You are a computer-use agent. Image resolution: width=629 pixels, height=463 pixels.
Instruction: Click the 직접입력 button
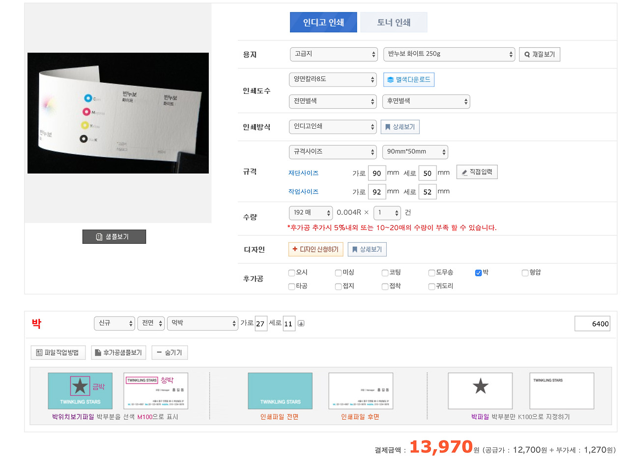point(477,172)
